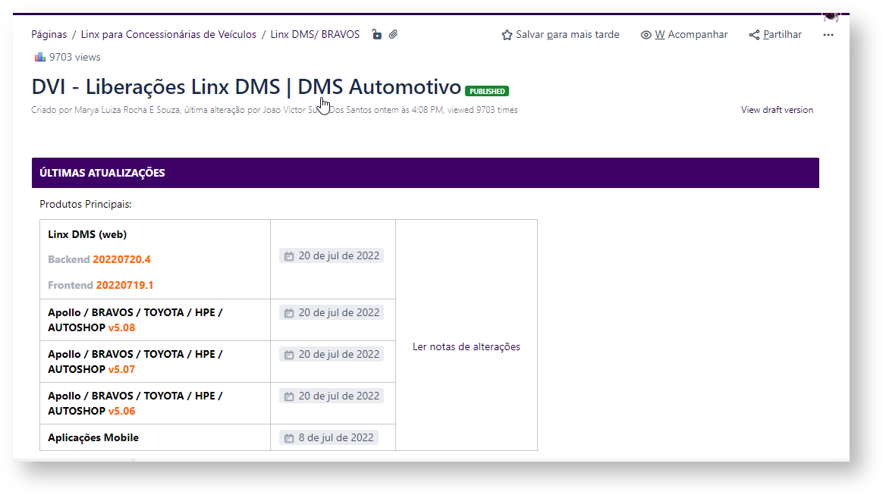Click Backend version 20220720.4
The height and width of the screenshot is (498, 886).
121,260
